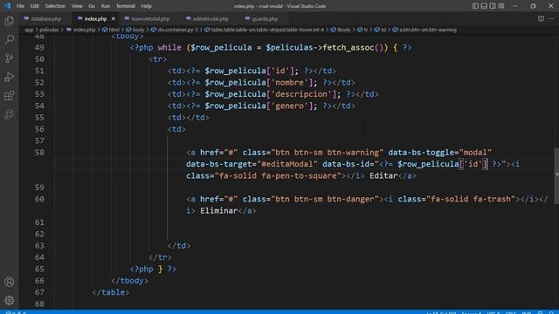Click 'app' in the breadcrumb path
The image size is (559, 314).
pyautogui.click(x=29, y=30)
